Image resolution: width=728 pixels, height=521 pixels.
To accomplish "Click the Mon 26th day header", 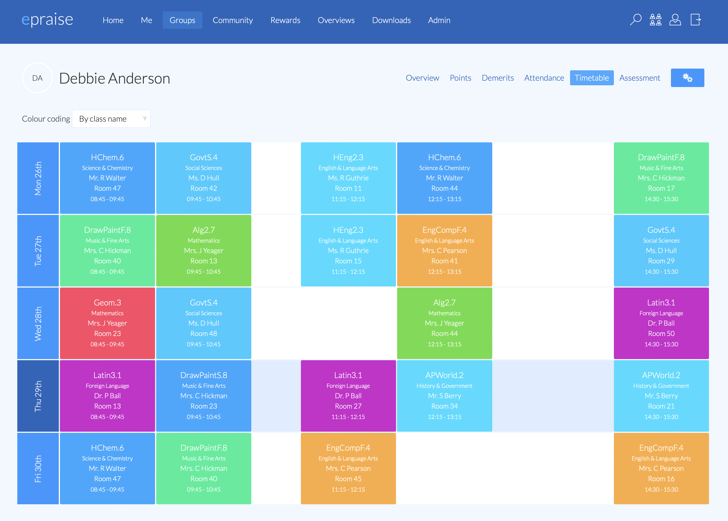I will click(x=38, y=178).
